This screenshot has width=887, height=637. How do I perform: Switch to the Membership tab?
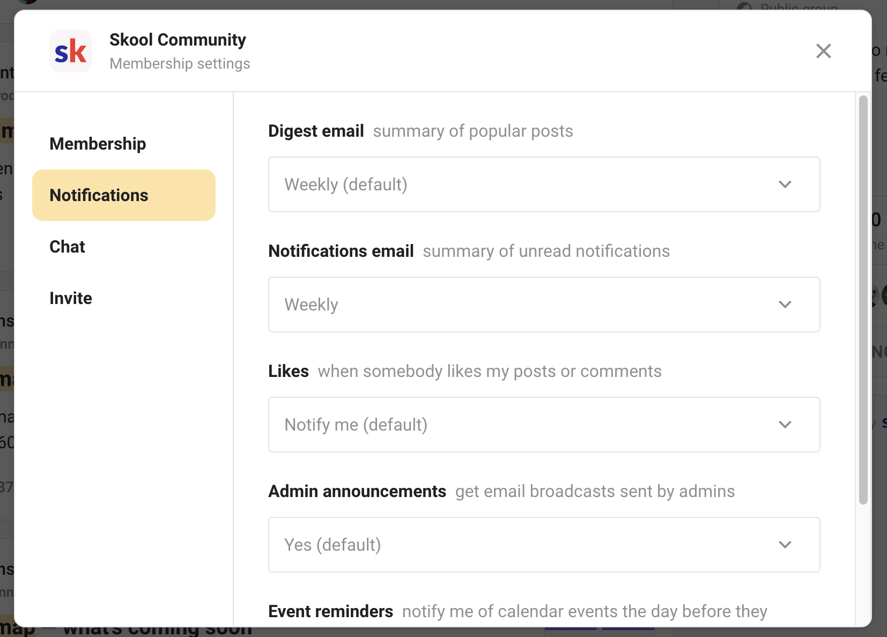pos(98,144)
